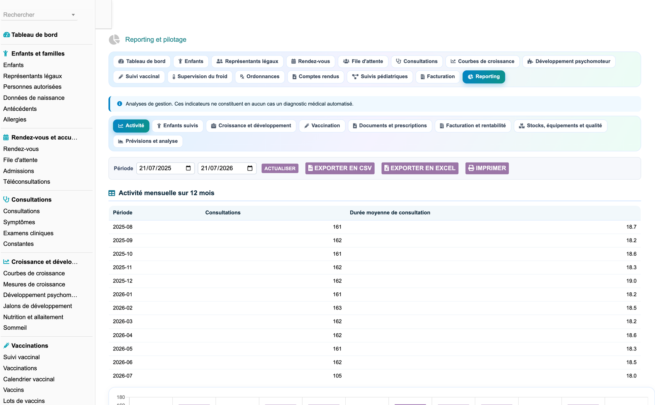This screenshot has width=655, height=405.
Task: Open Examens cliniques sidebar link
Action: click(x=28, y=233)
